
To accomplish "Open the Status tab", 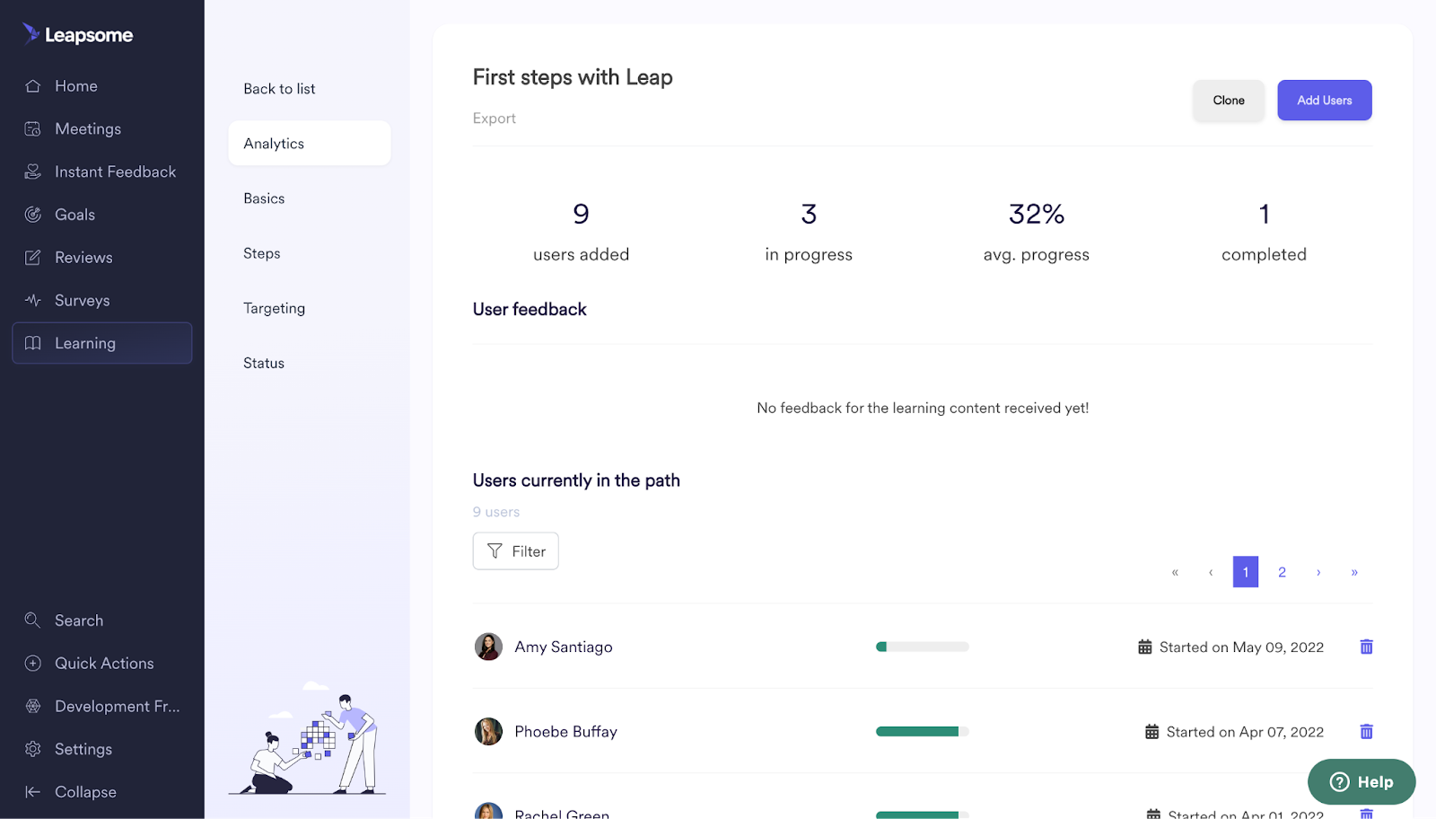I will [263, 362].
